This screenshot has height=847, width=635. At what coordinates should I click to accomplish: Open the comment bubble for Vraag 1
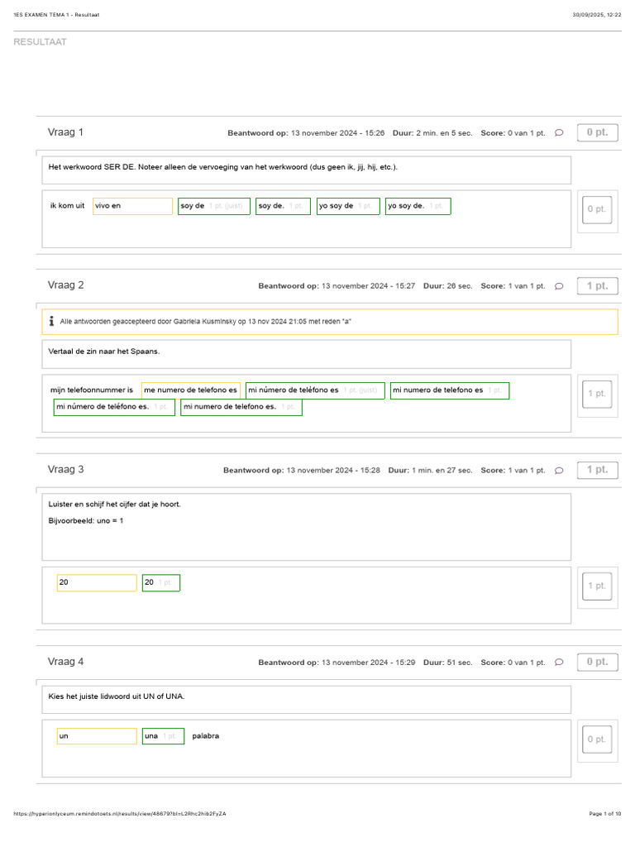pyautogui.click(x=559, y=133)
